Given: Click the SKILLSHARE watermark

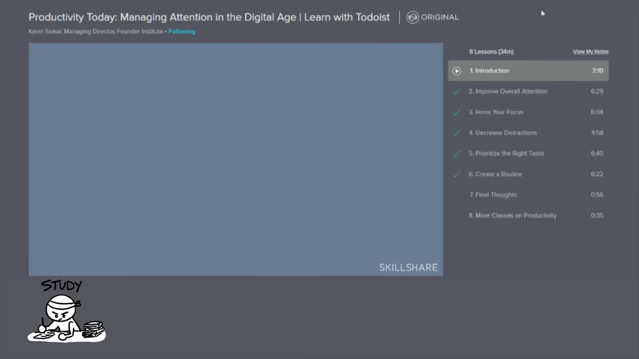Looking at the screenshot, I should point(408,267).
